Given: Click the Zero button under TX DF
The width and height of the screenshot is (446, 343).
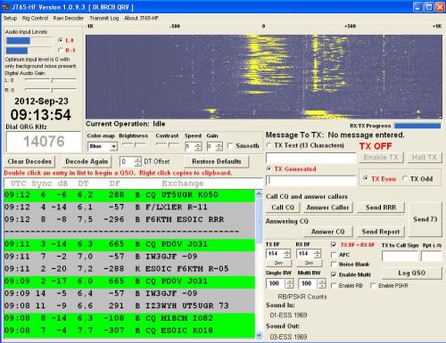Looking at the screenshot, I should [278, 263].
